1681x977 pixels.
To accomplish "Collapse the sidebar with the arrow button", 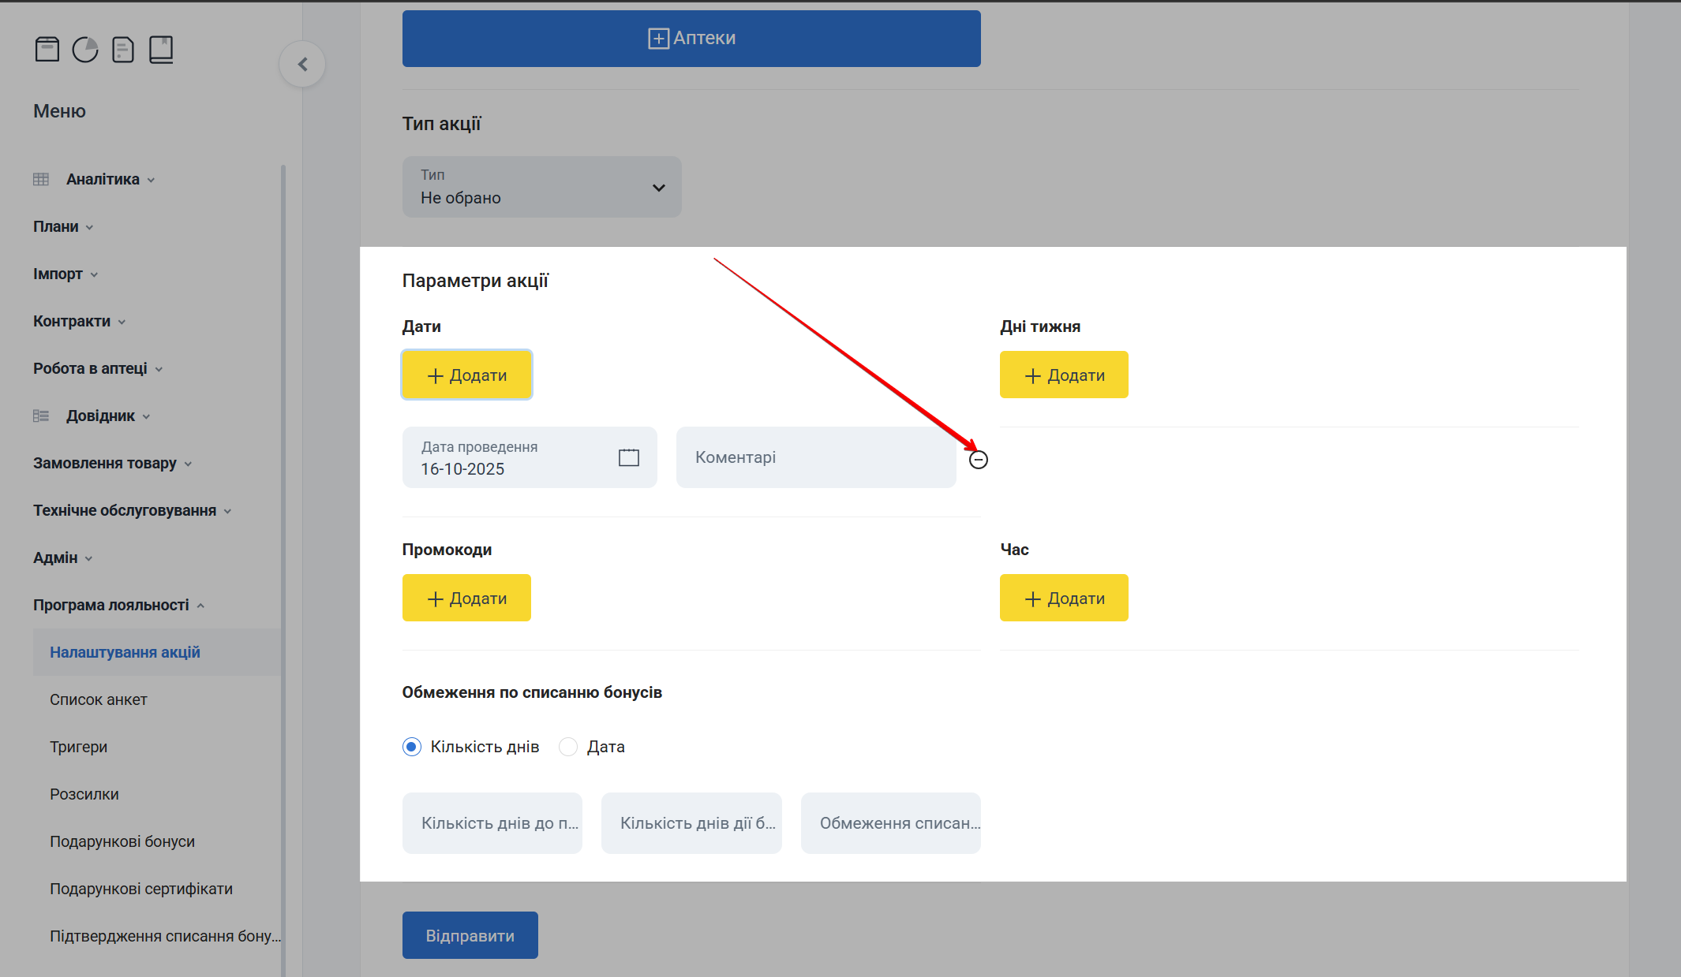I will [x=302, y=65].
